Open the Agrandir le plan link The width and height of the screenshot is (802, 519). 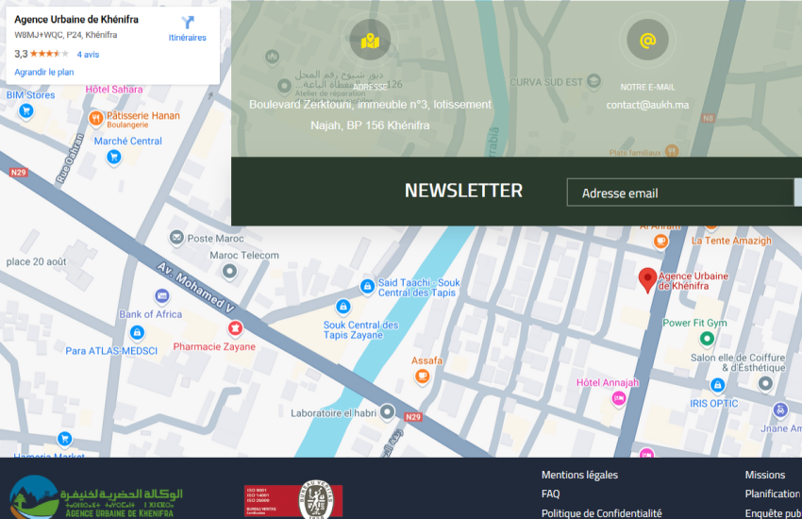44,72
